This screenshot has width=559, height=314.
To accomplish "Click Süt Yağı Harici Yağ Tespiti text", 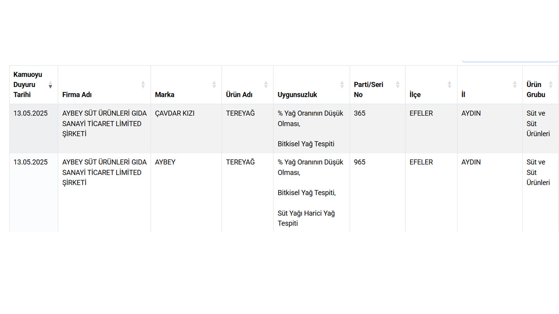I will point(306,218).
